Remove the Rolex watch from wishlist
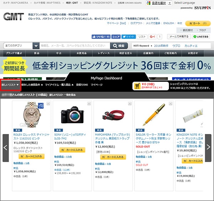The height and width of the screenshot is (201, 214). tap(48, 104)
